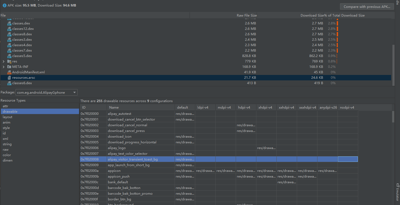This screenshot has width=400, height=205.
Task: Click the classes7.dex file icon
Action: [x=9, y=51]
